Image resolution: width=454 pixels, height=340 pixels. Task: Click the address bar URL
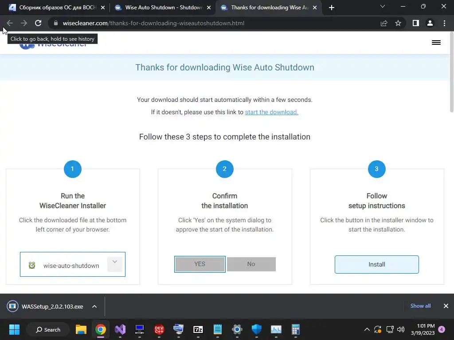pyautogui.click(x=153, y=23)
